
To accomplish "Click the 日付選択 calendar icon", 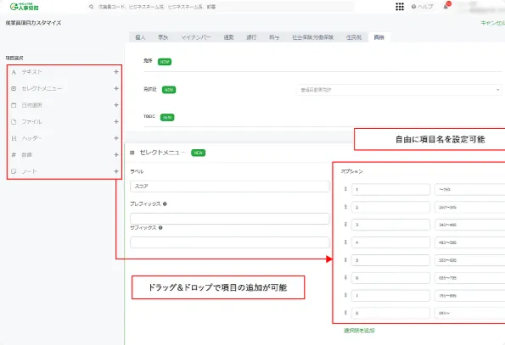I will click(x=14, y=105).
